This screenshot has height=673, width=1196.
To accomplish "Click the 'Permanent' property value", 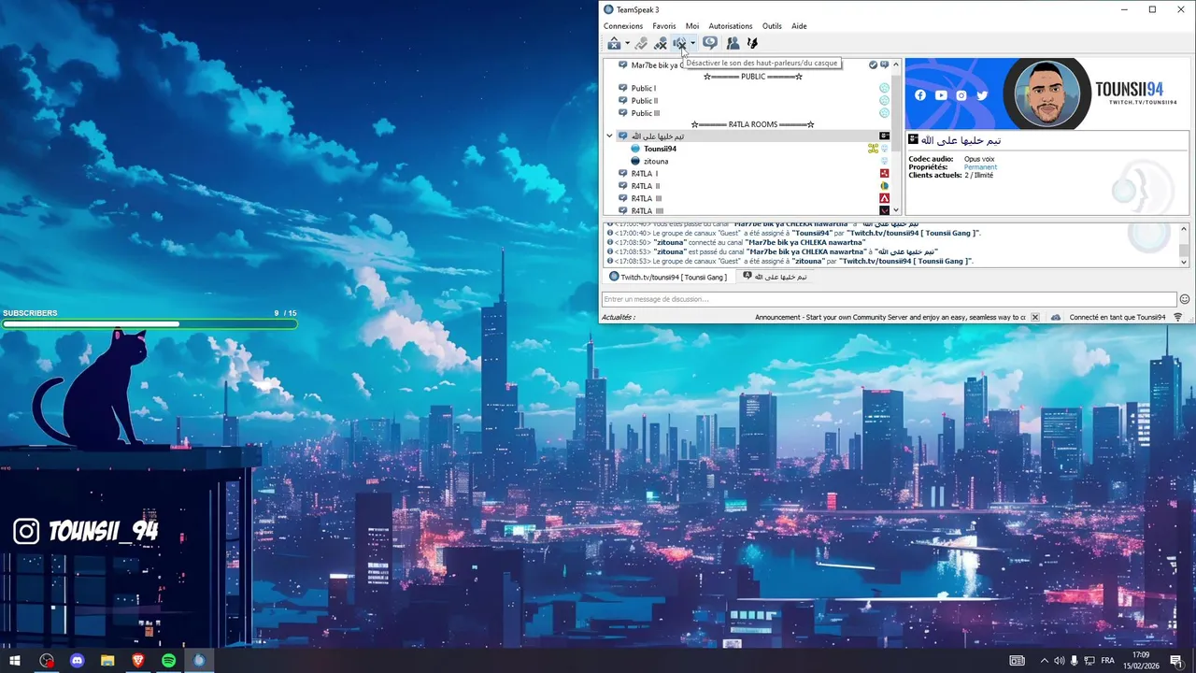I will coord(980,166).
